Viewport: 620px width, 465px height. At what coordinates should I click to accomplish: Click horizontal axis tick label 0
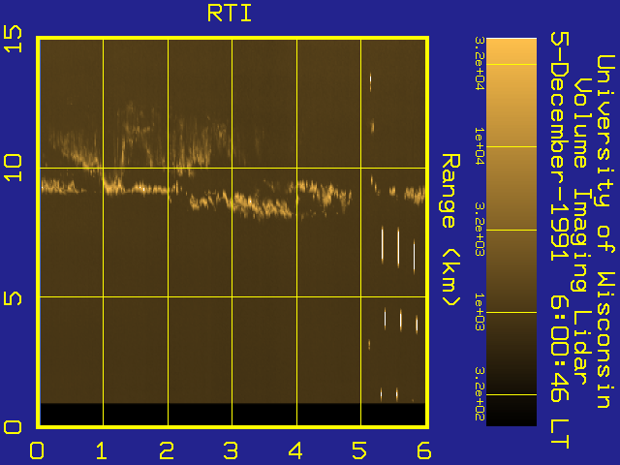pos(37,450)
